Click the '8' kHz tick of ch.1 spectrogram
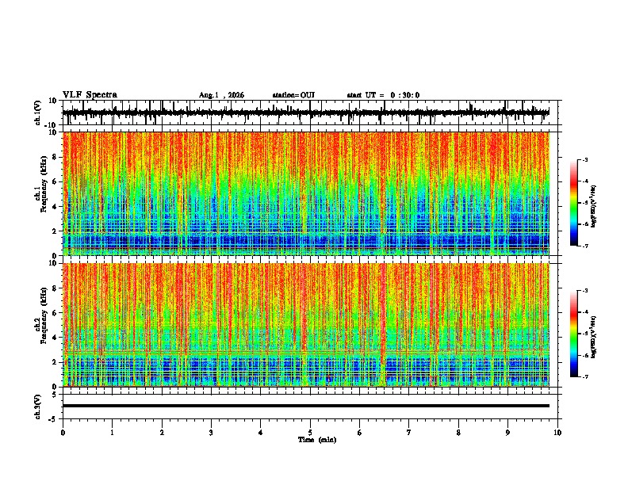The height and width of the screenshot is (485, 628). 56,157
